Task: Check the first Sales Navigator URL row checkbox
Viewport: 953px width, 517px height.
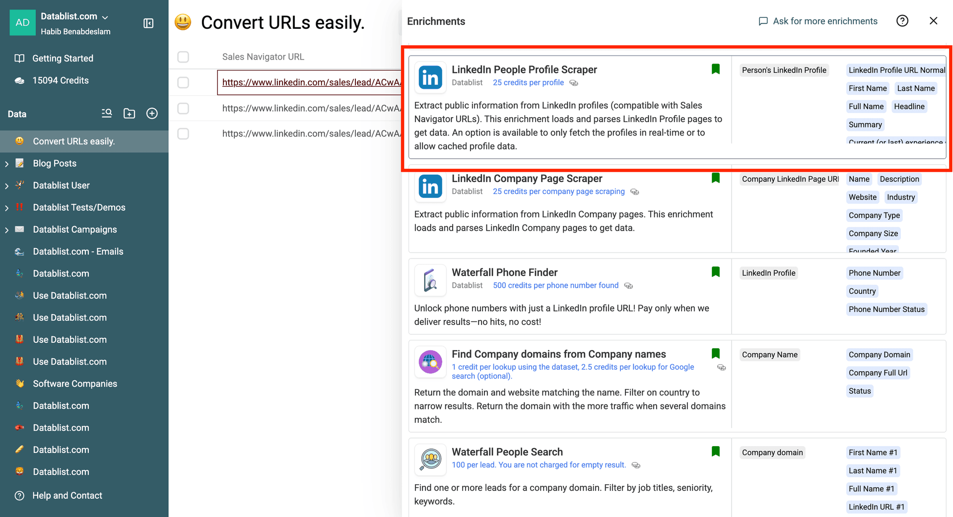Action: (x=183, y=82)
